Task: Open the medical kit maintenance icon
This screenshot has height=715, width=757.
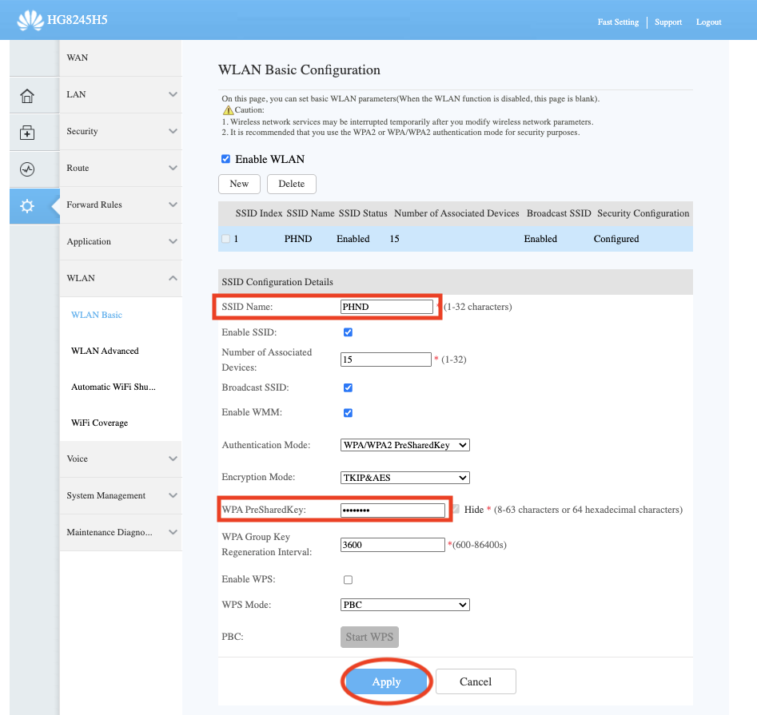Action: click(x=27, y=133)
